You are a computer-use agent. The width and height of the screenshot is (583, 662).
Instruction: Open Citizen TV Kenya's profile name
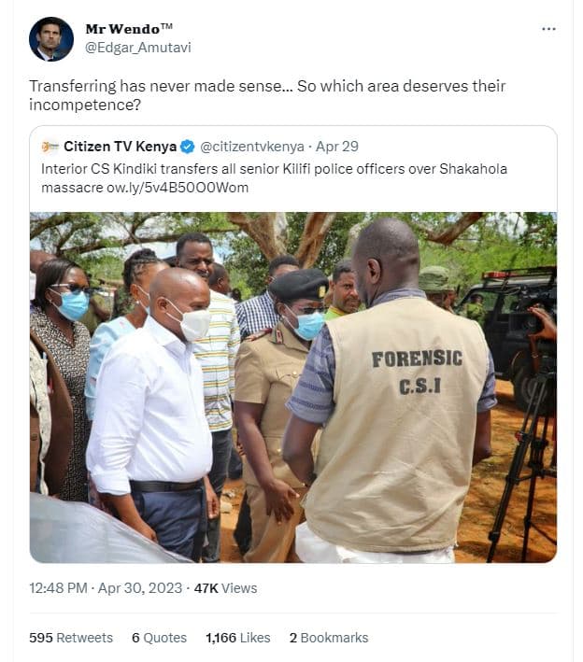[120, 147]
